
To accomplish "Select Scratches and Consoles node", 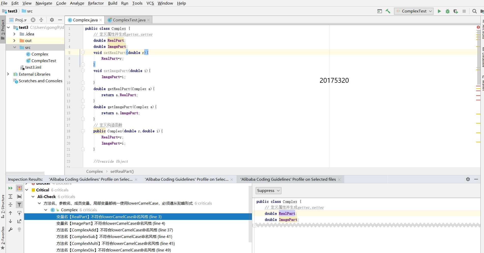I will click(x=38, y=81).
